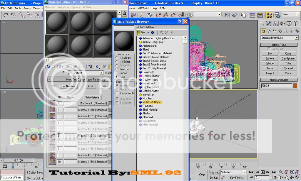
Task: Open the Standard Primitives dropdown
Action: (x=280, y=38)
